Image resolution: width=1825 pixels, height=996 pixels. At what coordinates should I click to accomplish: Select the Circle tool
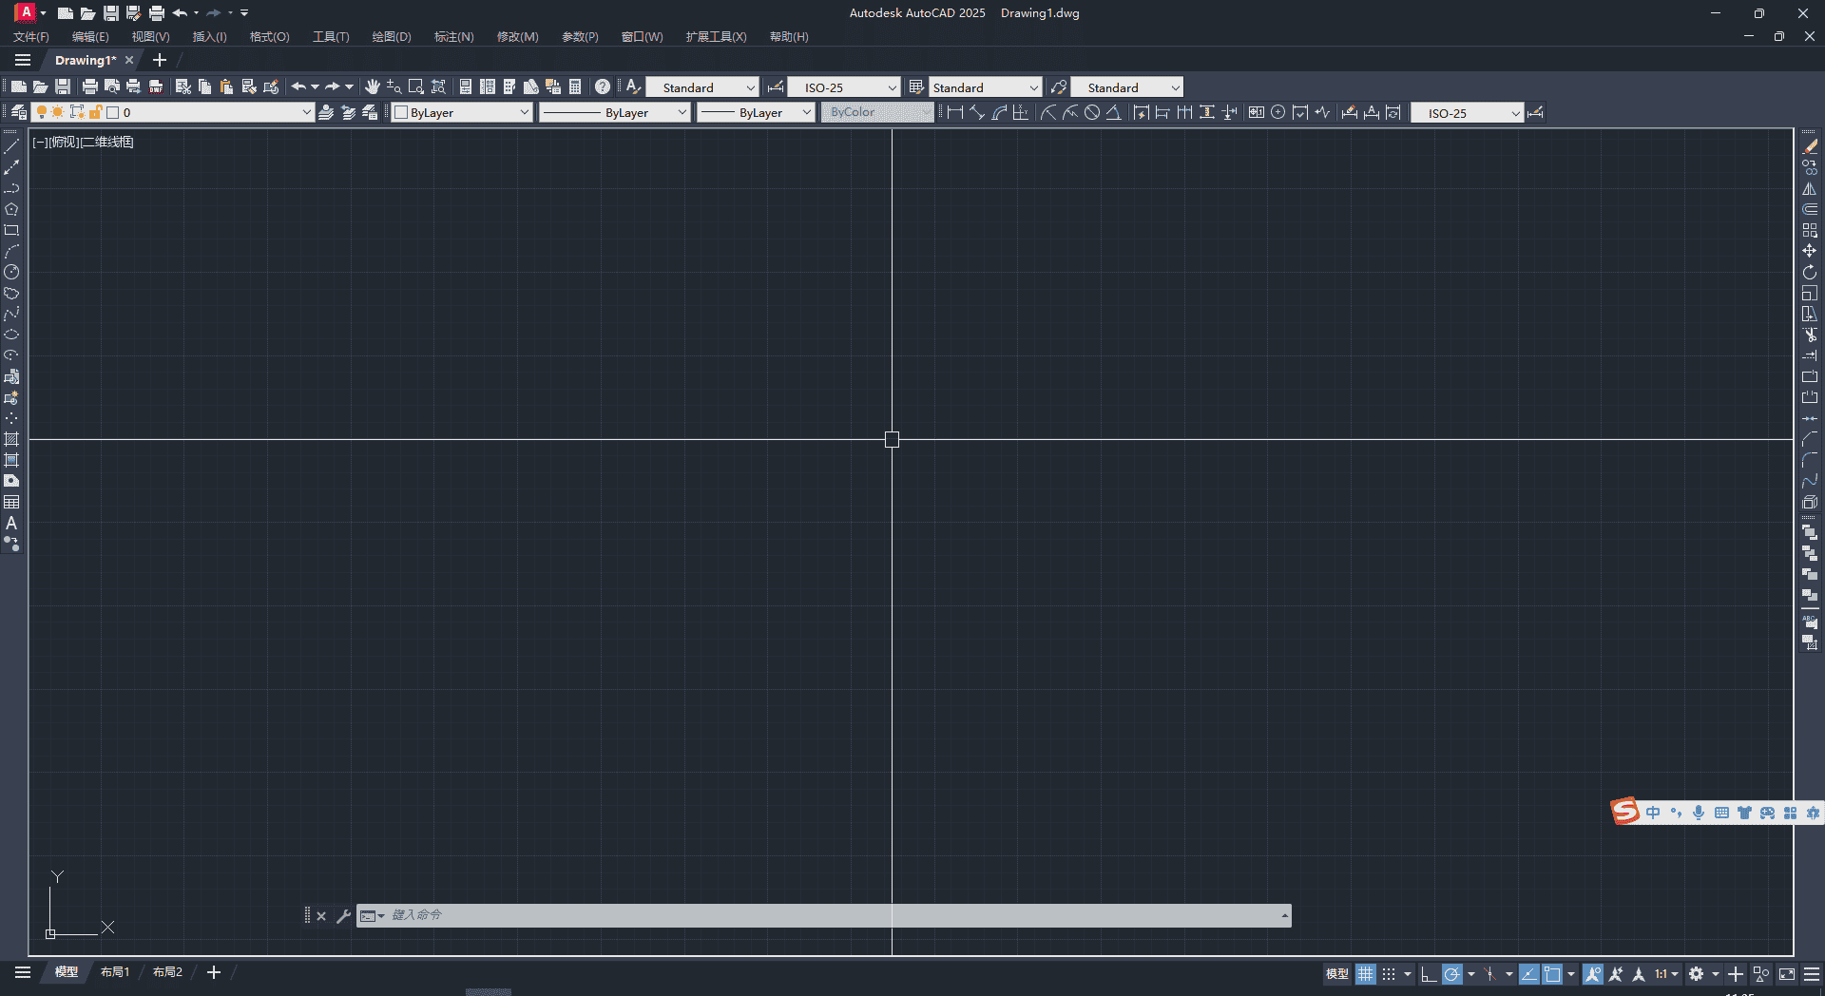12,271
